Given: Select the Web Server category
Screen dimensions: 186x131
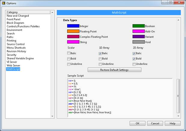Looking at the screenshot, I should point(13,65).
